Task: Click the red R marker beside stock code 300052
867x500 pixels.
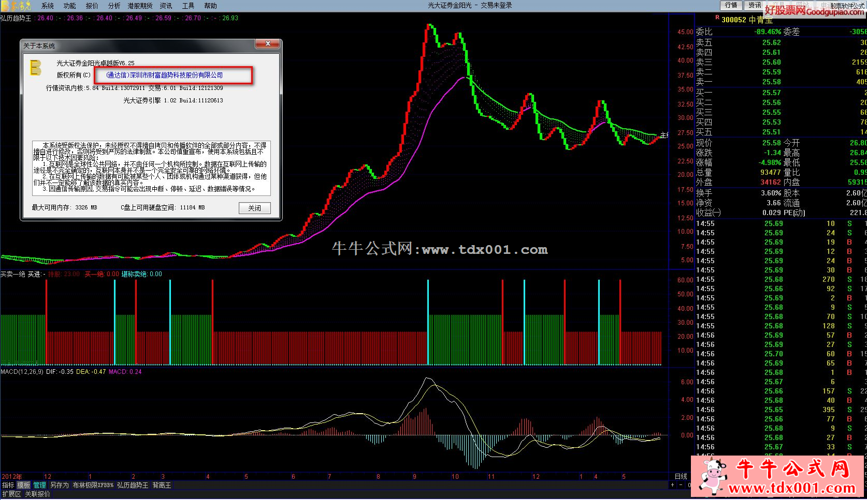Action: [717, 18]
